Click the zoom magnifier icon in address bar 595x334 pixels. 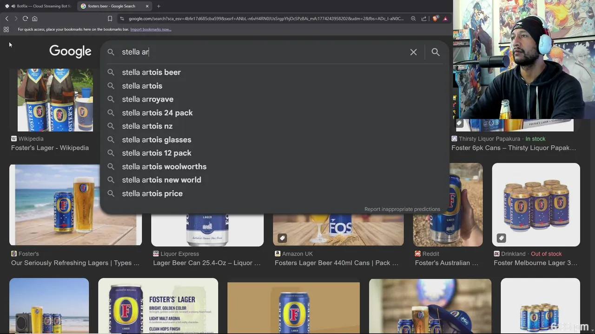413,19
